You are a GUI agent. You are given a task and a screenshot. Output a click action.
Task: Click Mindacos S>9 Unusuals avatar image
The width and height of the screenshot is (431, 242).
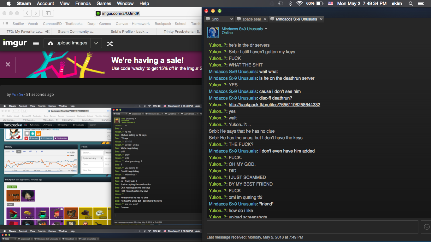213,32
